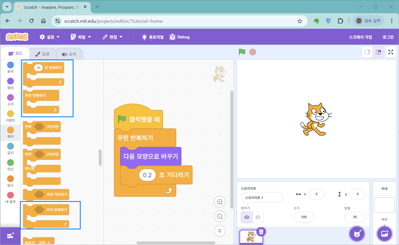This screenshot has height=245, width=399.
Task: Open the Debug option
Action: [180, 37]
